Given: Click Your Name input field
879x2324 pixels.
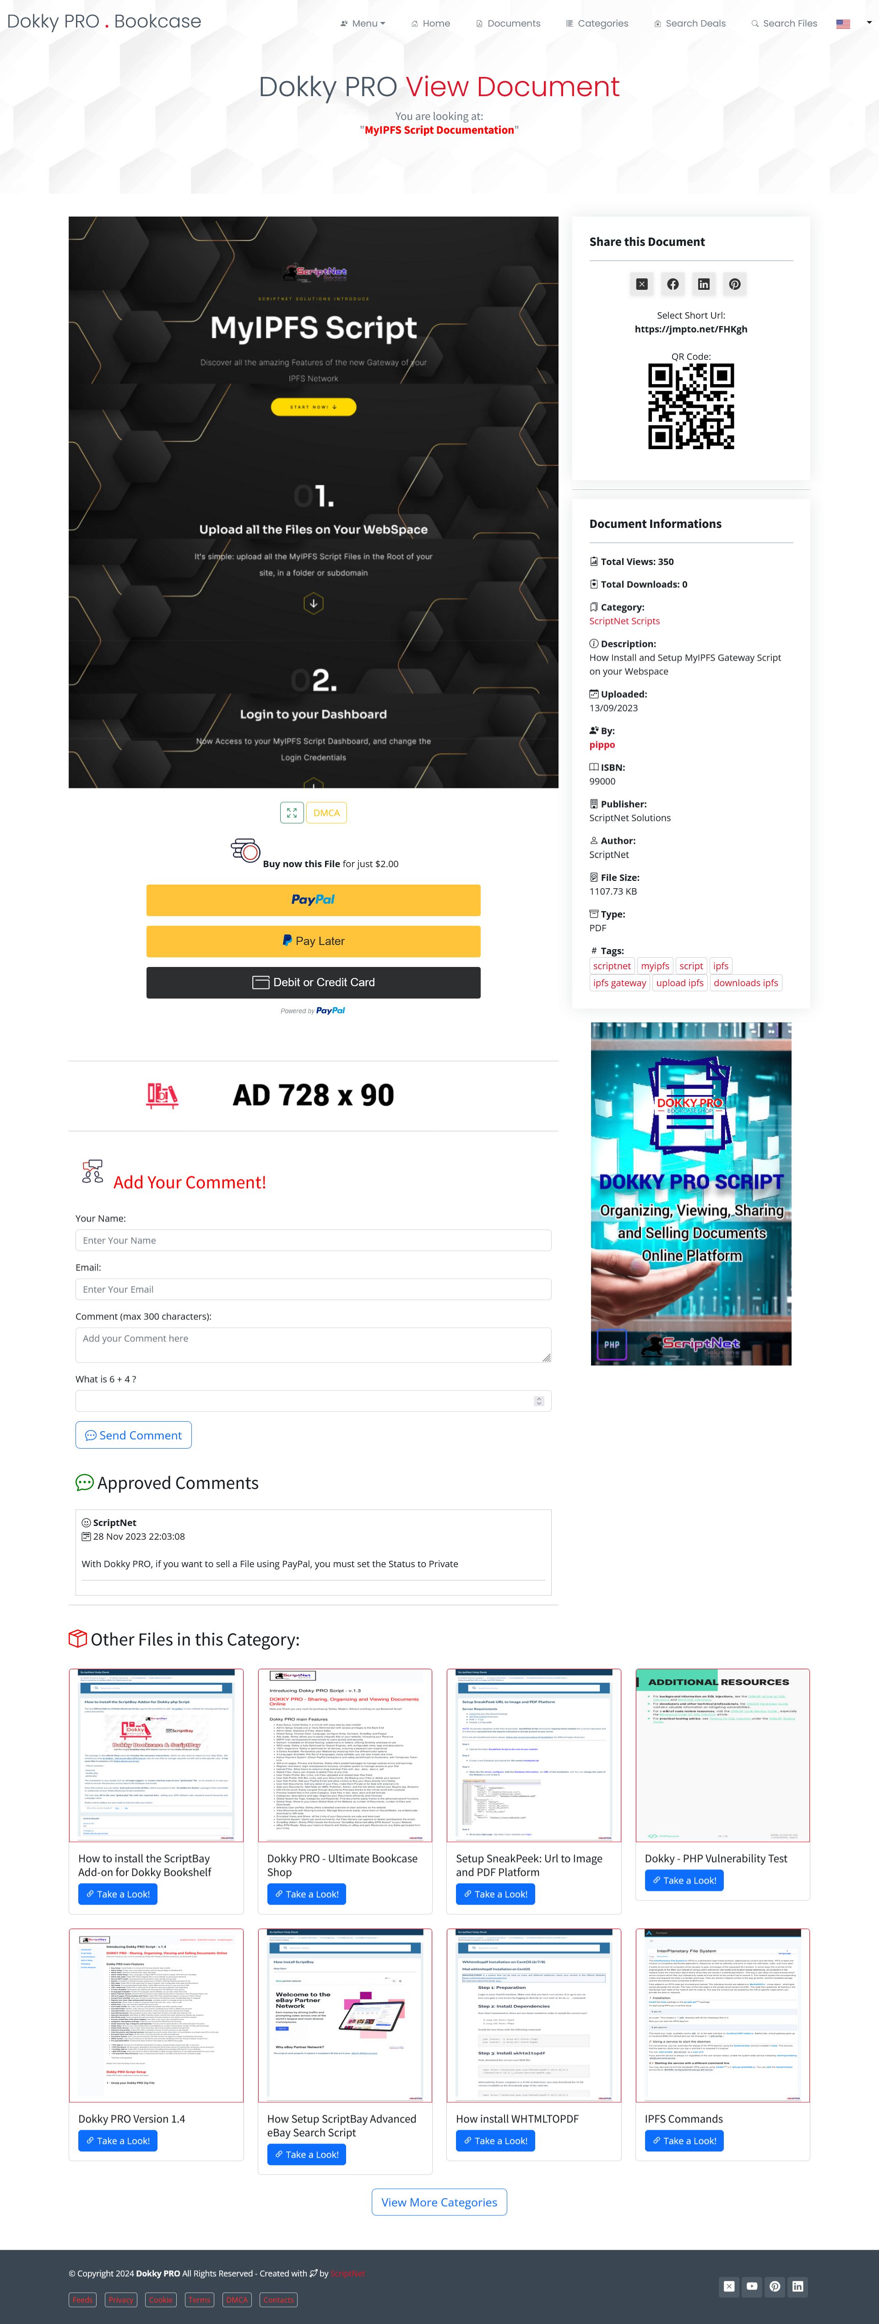Looking at the screenshot, I should (x=313, y=1240).
